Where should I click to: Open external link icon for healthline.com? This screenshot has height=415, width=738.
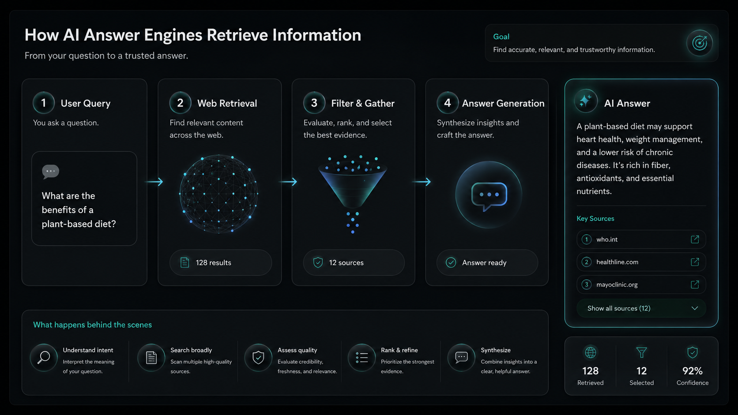point(695,262)
